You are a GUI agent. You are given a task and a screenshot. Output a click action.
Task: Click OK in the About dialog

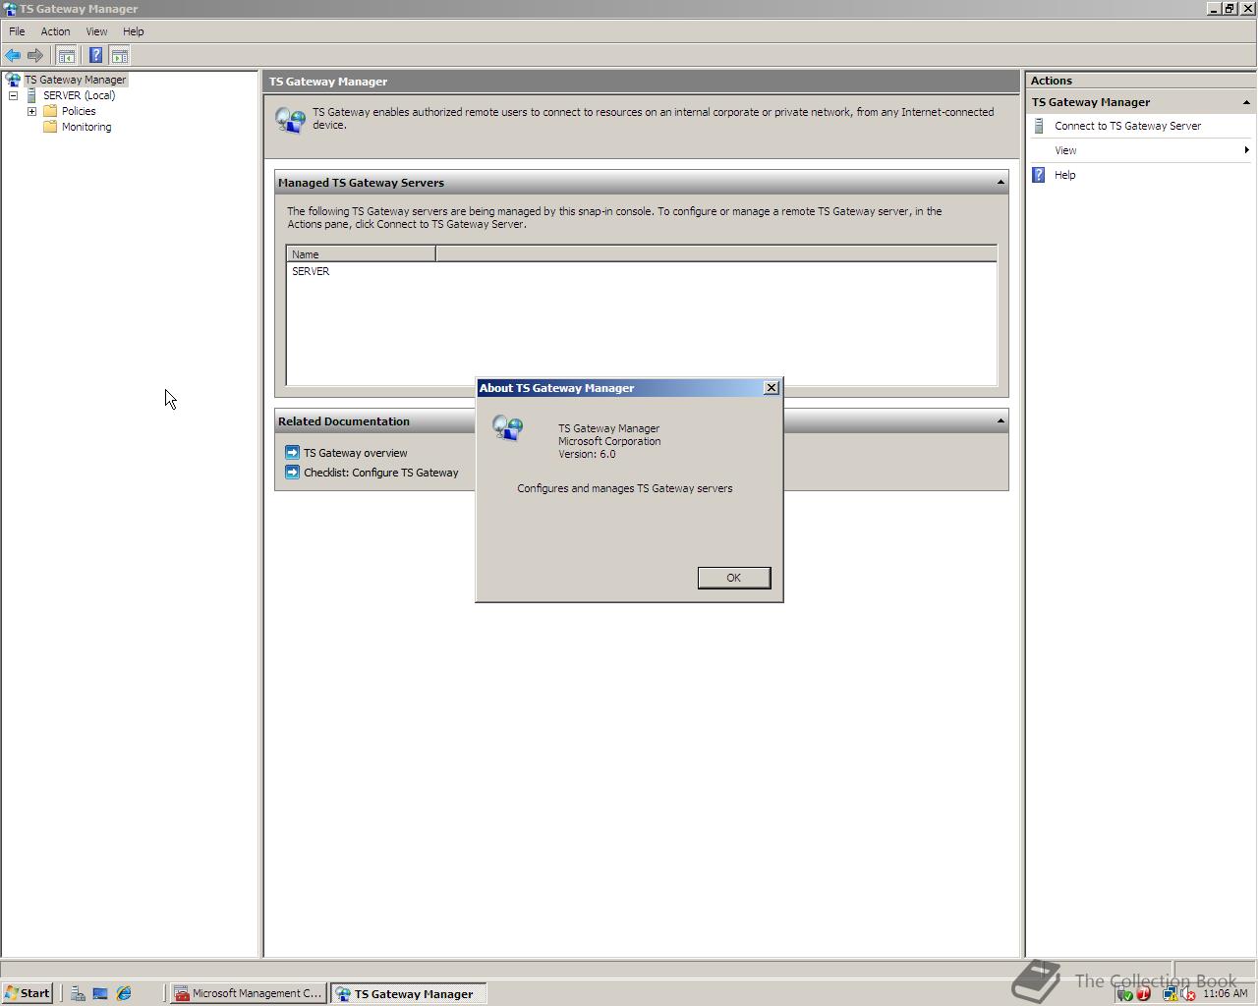(733, 578)
